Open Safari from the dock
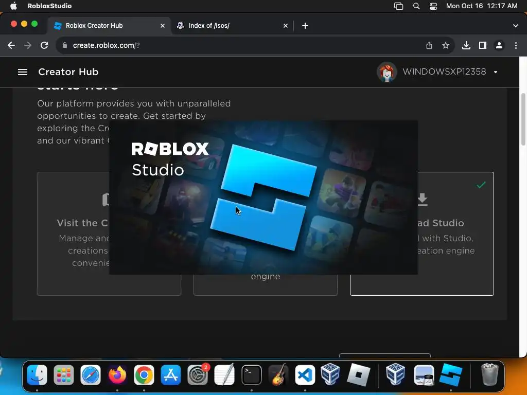This screenshot has width=527, height=395. [x=91, y=374]
